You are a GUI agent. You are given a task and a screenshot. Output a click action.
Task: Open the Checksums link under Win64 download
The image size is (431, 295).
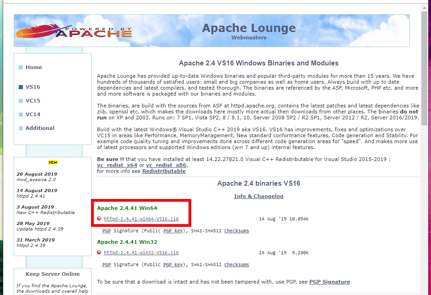[237, 231]
